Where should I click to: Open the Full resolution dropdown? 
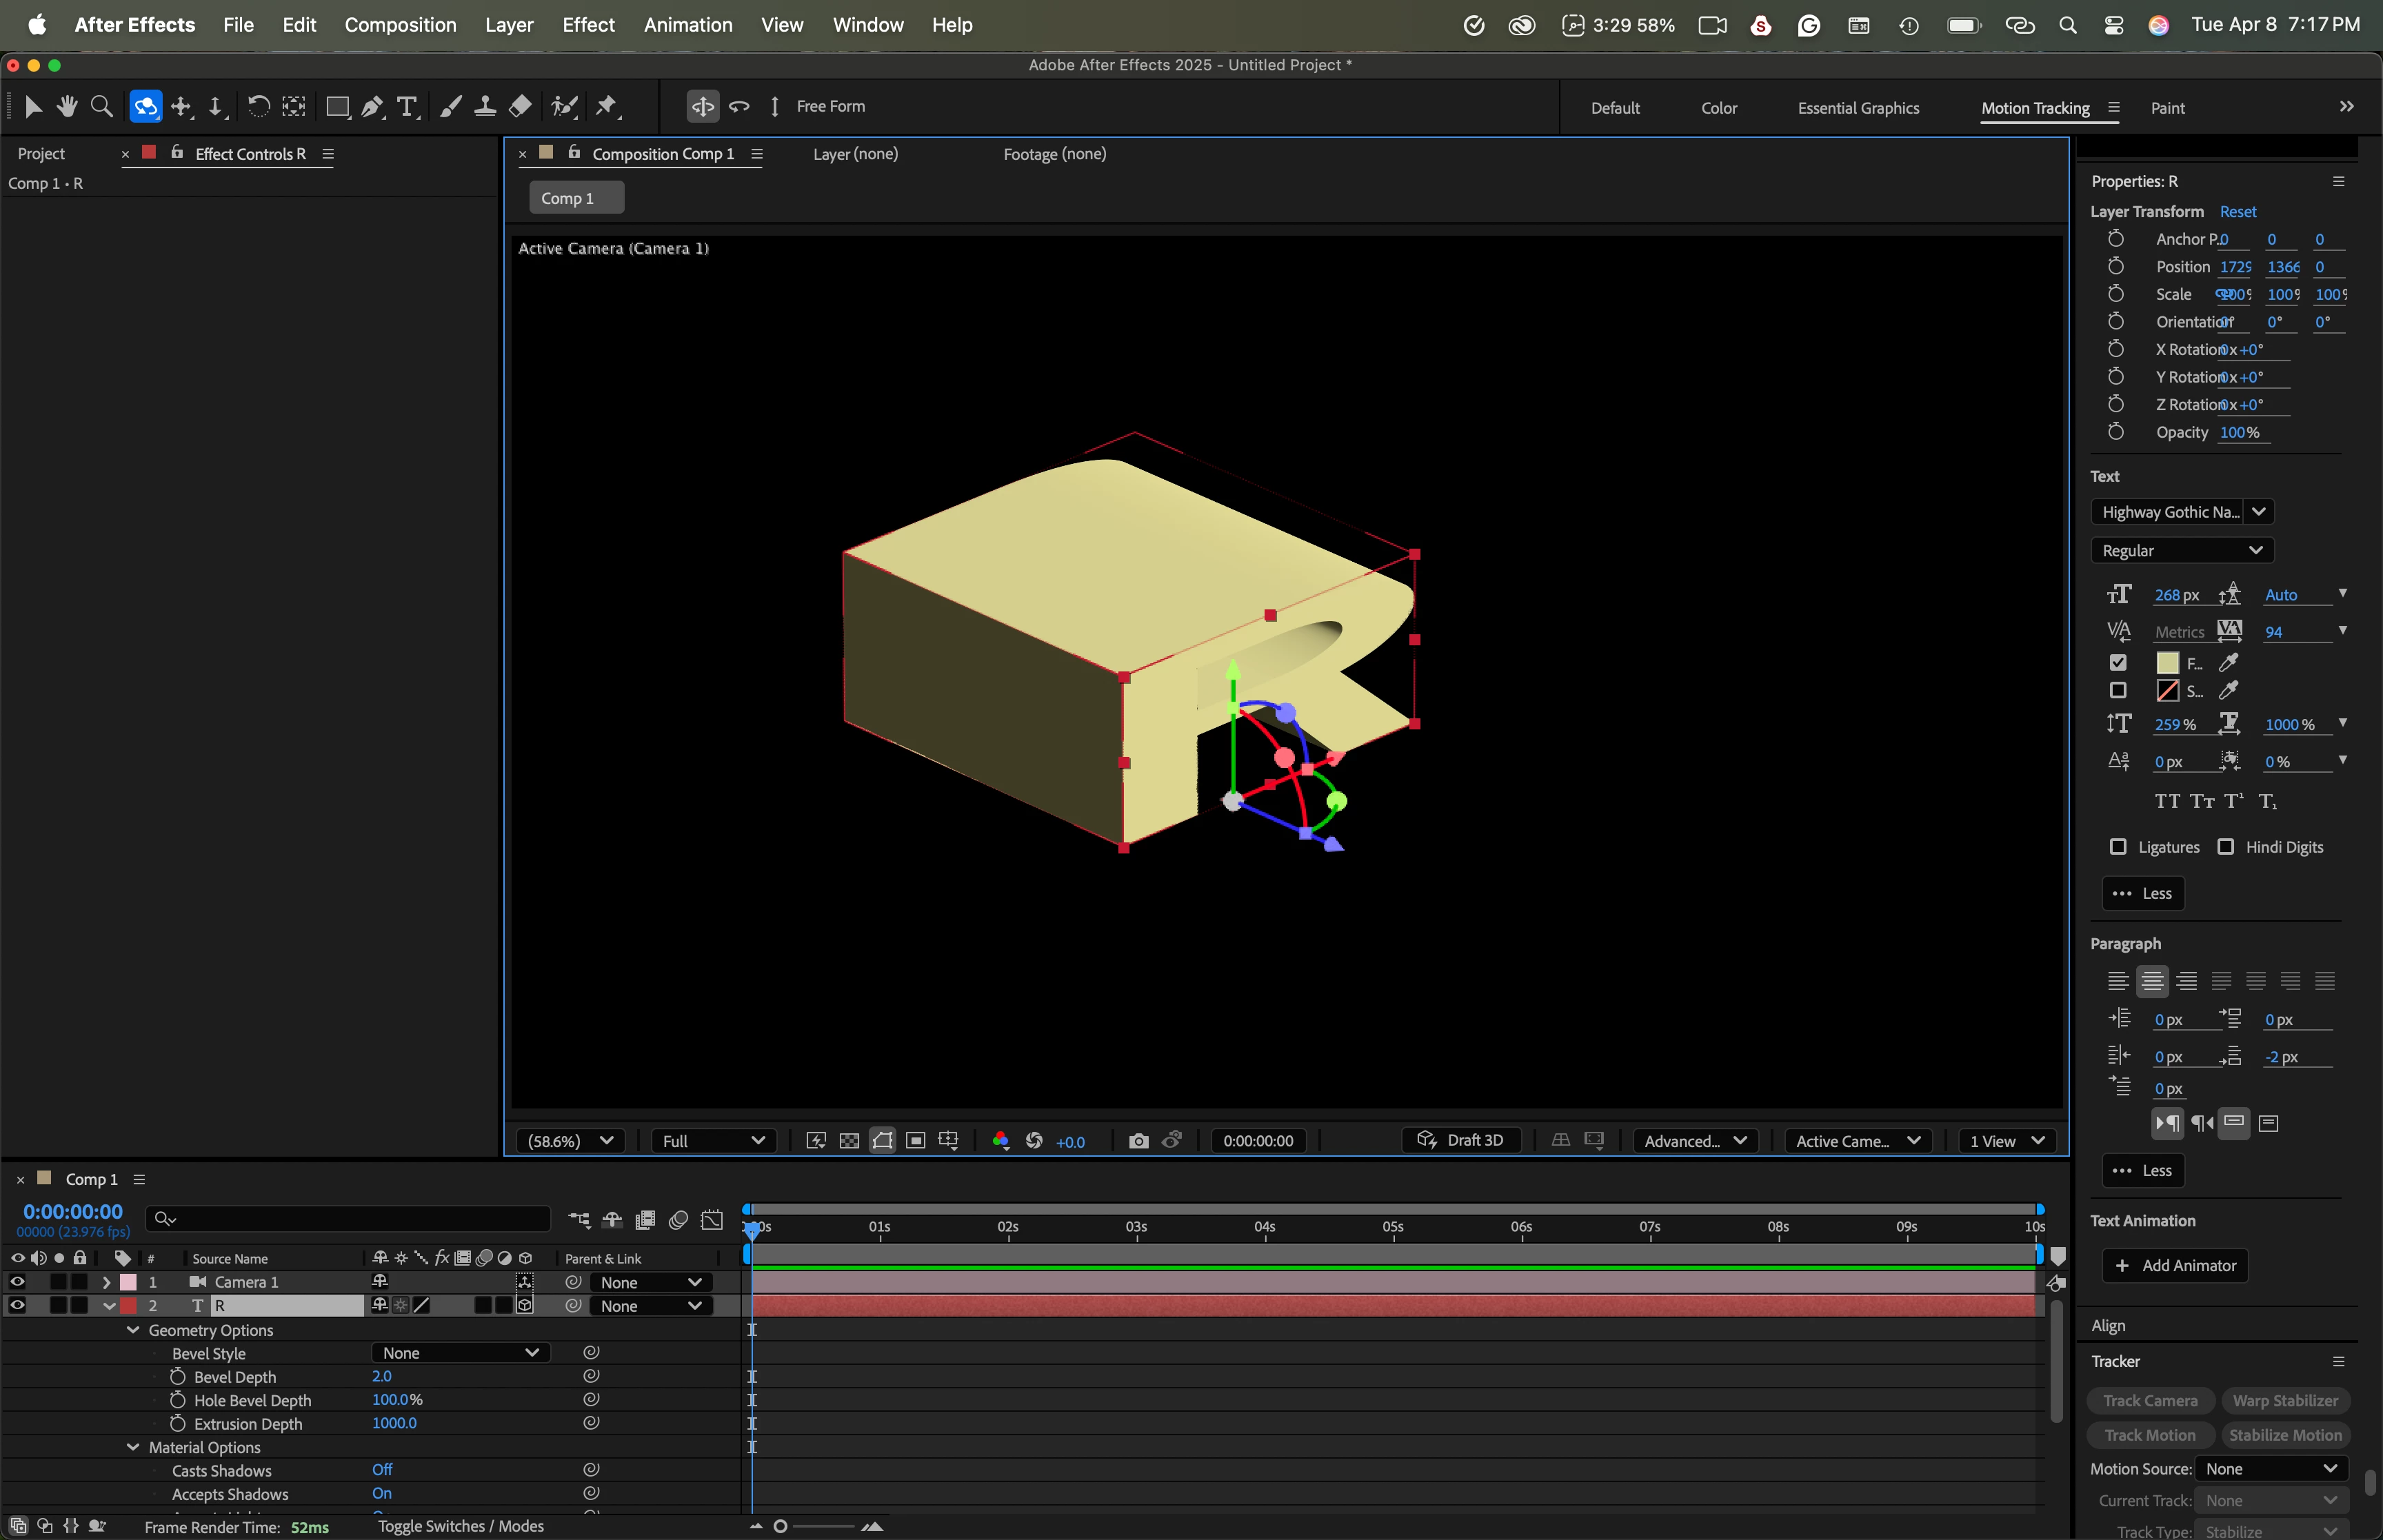coord(713,1141)
